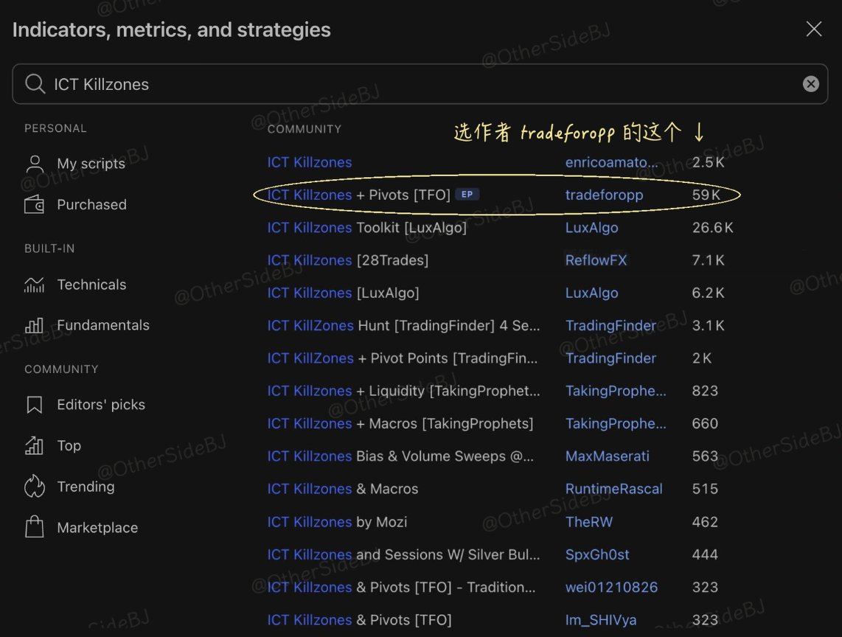
Task: Add ICT Killzones + Macros [TakingProphets]
Action: point(400,424)
